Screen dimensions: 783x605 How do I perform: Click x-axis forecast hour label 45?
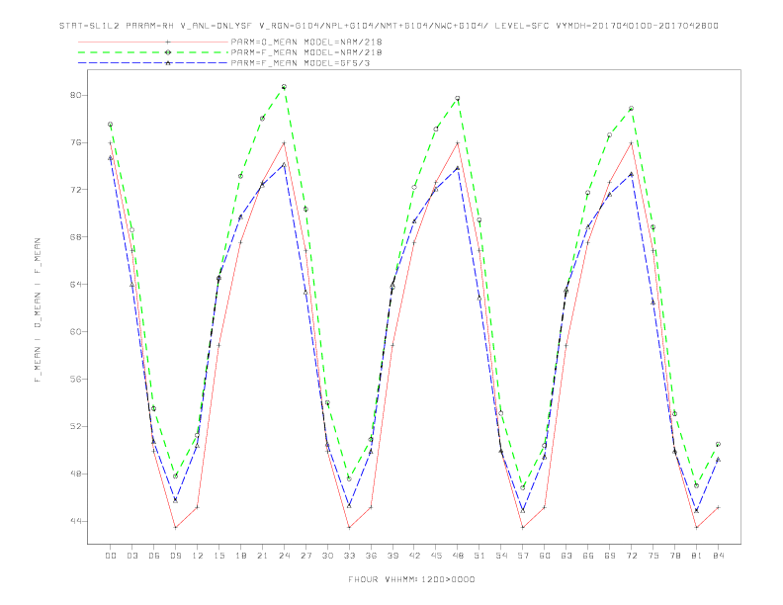(436, 556)
